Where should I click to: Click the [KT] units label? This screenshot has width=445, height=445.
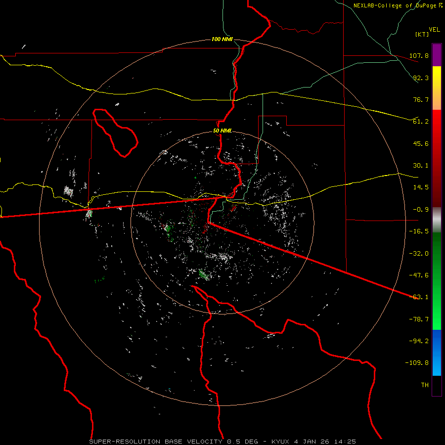click(x=422, y=34)
